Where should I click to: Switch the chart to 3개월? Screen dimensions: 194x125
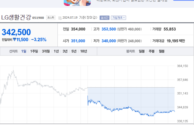(x=46, y=51)
